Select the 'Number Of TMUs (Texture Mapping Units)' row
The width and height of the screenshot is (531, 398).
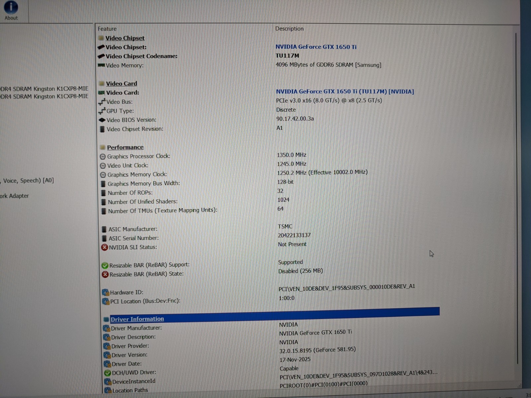click(163, 211)
